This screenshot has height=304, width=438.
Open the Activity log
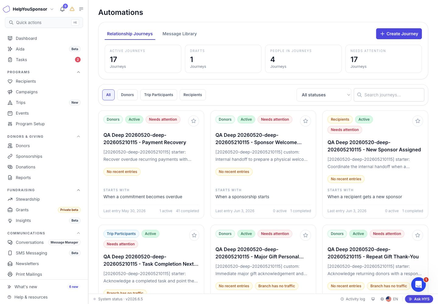pos(353,299)
